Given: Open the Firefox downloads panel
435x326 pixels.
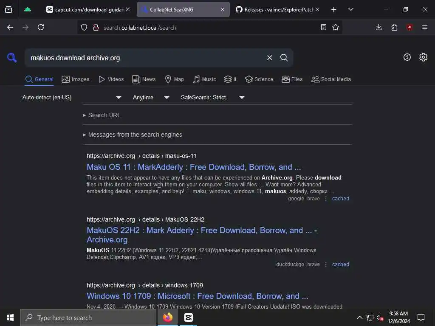Looking at the screenshot, I should pos(379,27).
